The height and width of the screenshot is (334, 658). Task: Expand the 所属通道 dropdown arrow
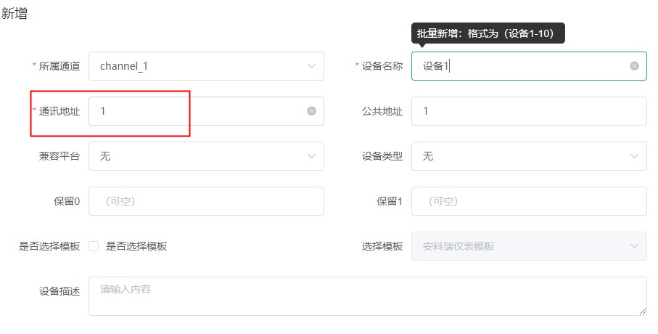pyautogui.click(x=311, y=66)
